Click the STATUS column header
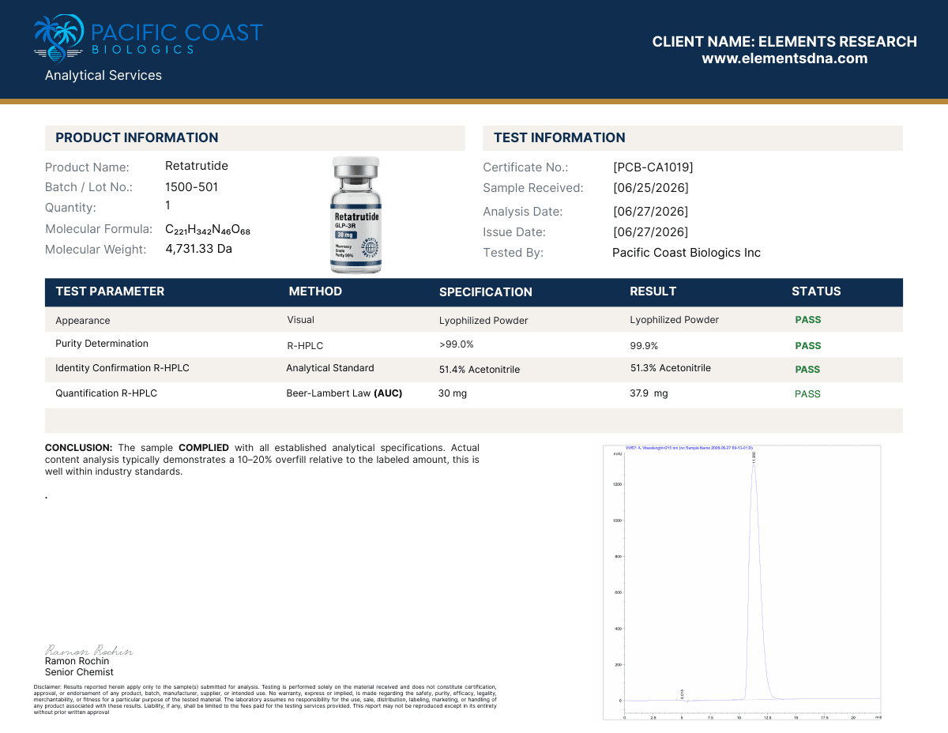This screenshot has width=948, height=733. (816, 291)
